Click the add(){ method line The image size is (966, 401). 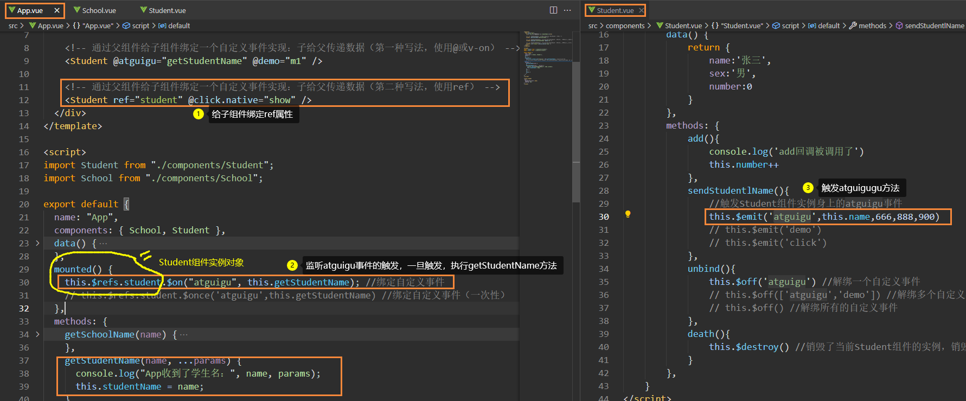(703, 138)
